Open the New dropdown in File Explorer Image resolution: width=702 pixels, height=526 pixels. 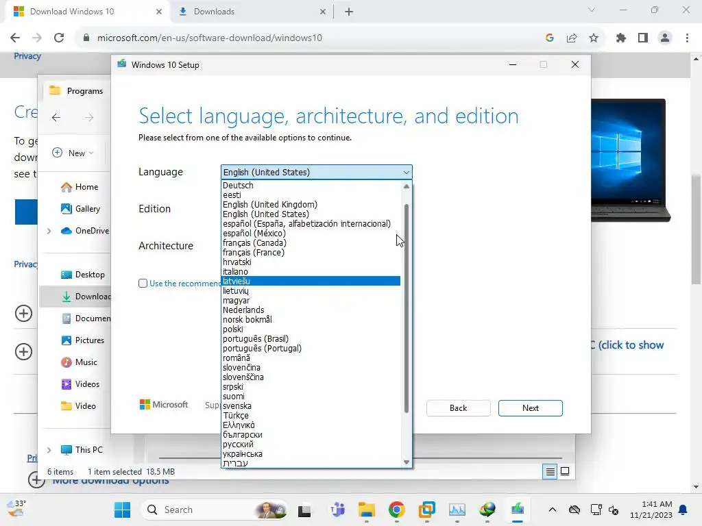pyautogui.click(x=73, y=153)
